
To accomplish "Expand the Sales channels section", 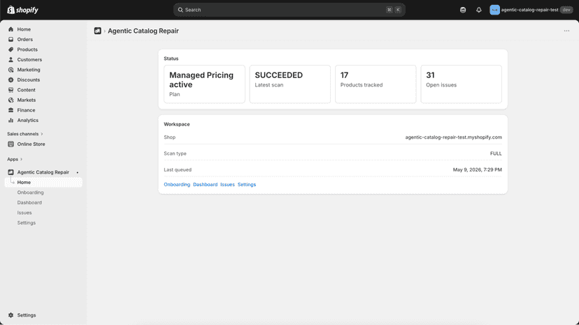I will click(24, 134).
